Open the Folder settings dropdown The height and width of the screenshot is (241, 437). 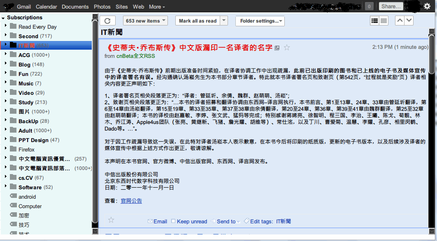[260, 20]
